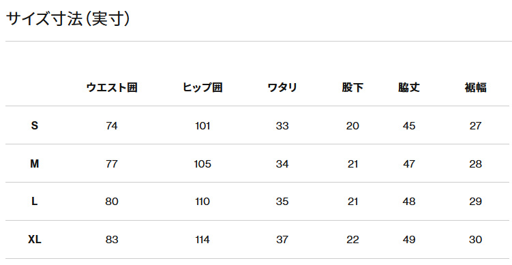Select side length value 45 in row S
Image resolution: width=512 pixels, height=265 pixels.
409,125
